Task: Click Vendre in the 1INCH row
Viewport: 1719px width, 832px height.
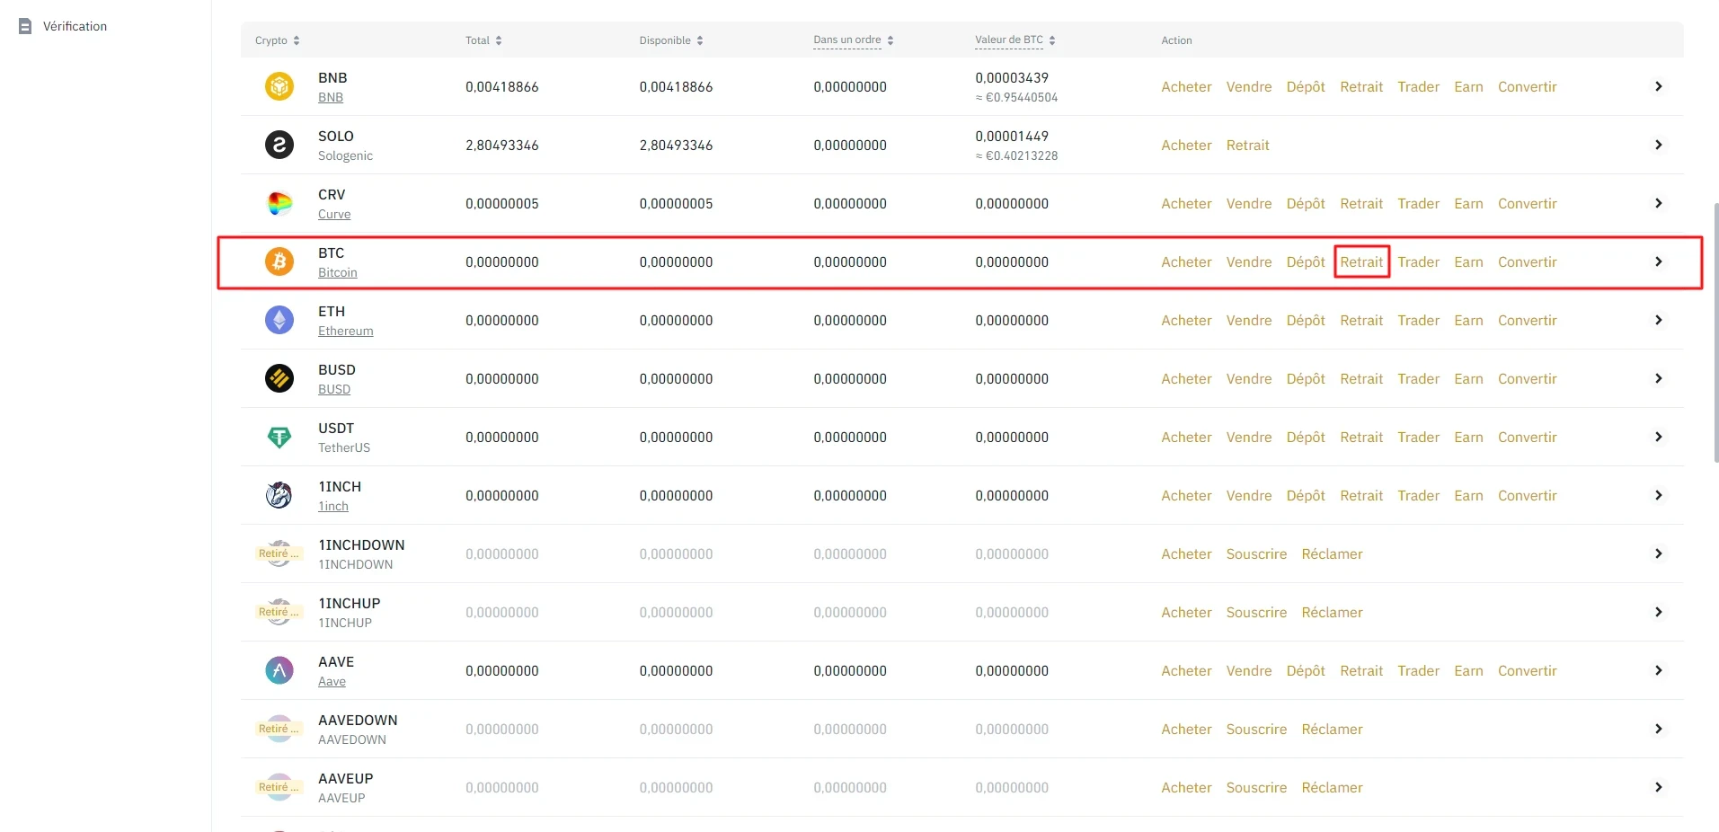Action: 1249,495
